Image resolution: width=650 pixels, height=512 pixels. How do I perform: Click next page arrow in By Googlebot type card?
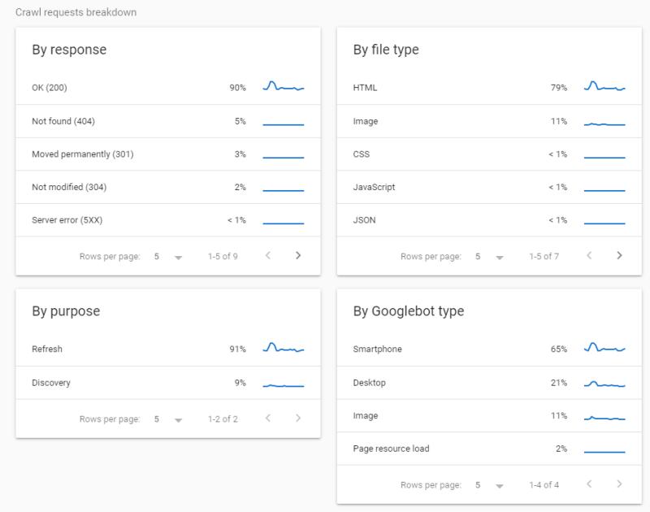[619, 485]
